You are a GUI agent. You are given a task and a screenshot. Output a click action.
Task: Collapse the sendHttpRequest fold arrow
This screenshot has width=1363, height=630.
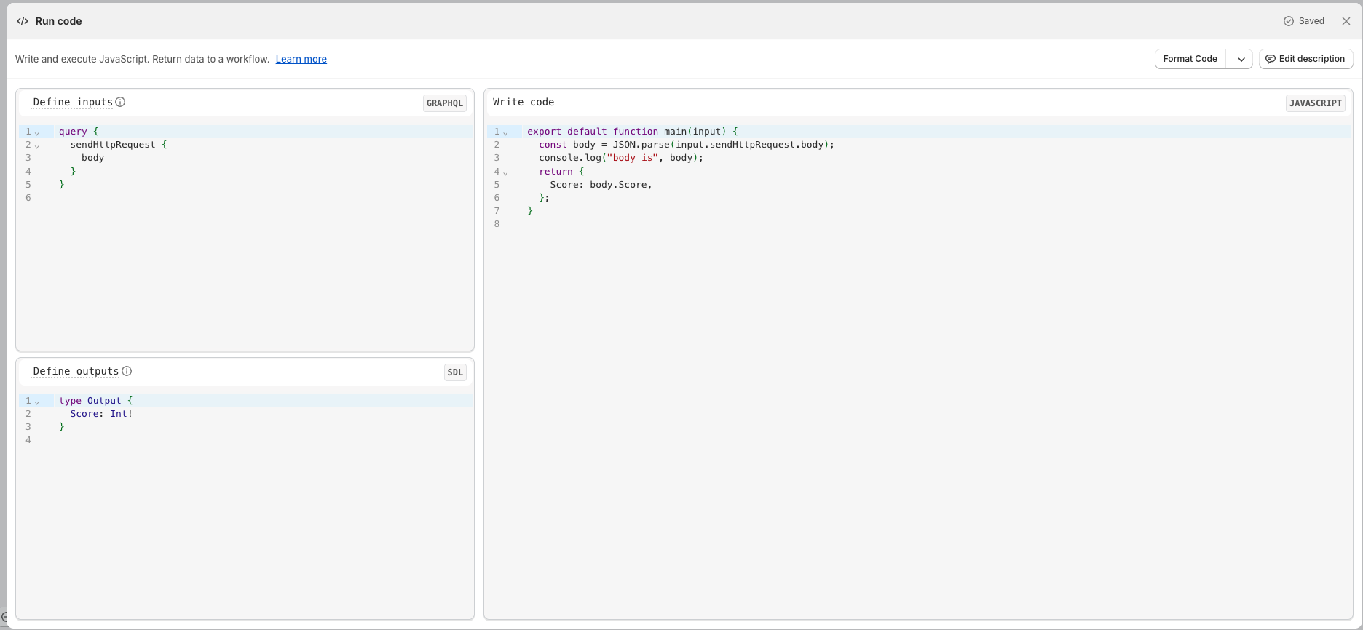tap(37, 145)
